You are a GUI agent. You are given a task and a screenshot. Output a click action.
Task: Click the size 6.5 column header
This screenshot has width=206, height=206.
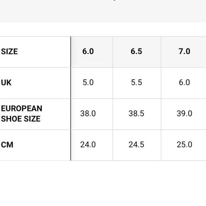(x=137, y=52)
